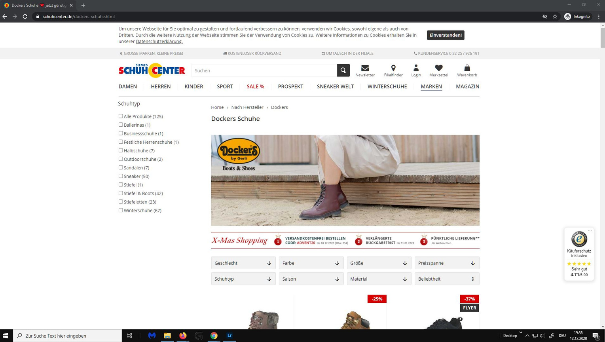Click the eye-slash tracking icon in address bar

pos(545,17)
